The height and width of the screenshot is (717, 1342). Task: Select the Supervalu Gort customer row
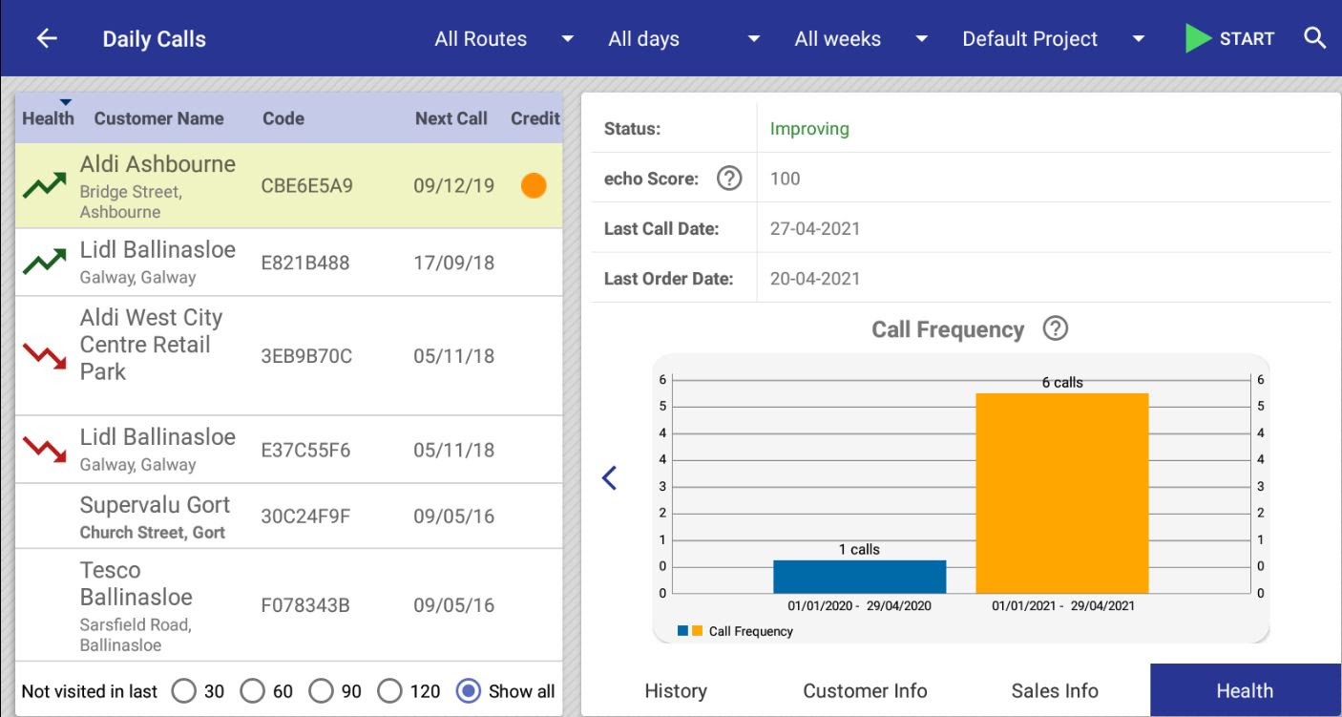(289, 517)
